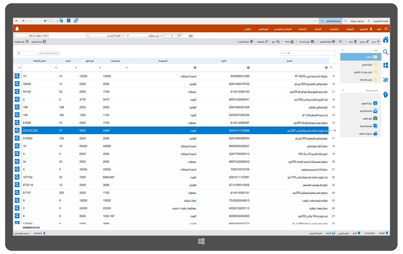Click the settings gears icon
The image size is (403, 254).
(76, 21)
